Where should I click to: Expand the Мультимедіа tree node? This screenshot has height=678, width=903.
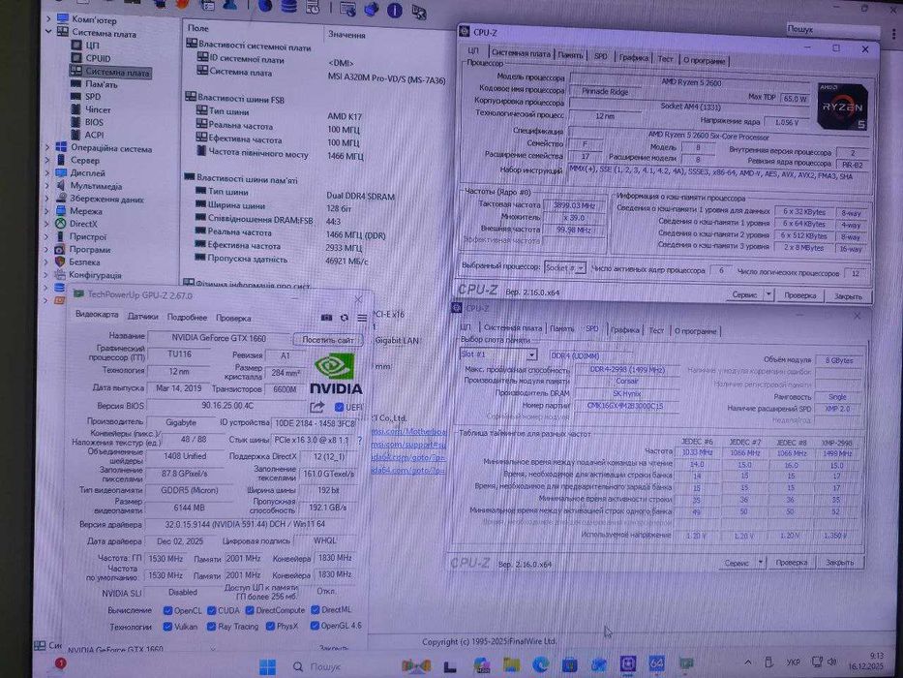click(47, 186)
